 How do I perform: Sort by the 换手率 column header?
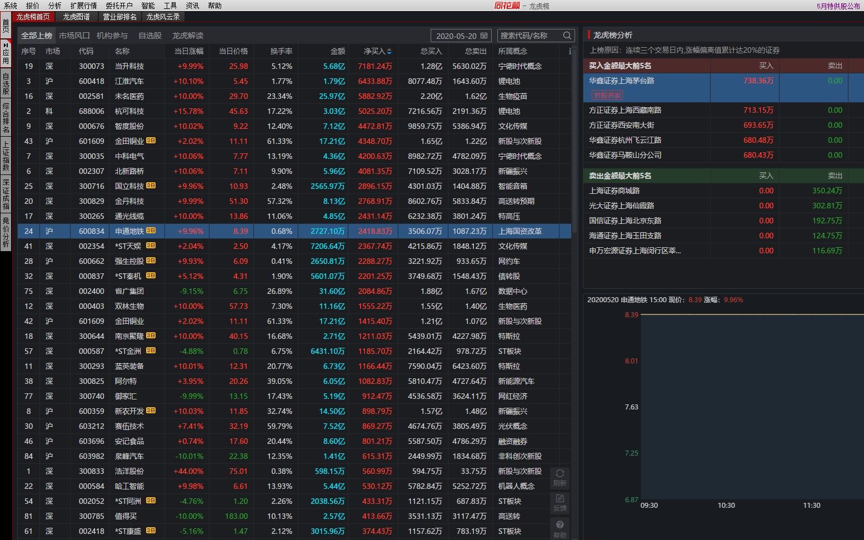coord(281,51)
